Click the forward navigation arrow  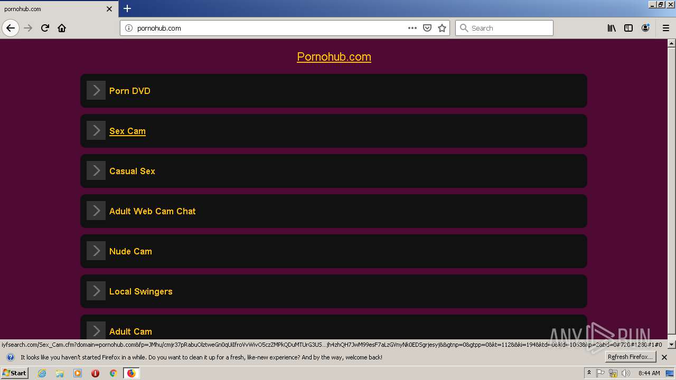coord(28,28)
